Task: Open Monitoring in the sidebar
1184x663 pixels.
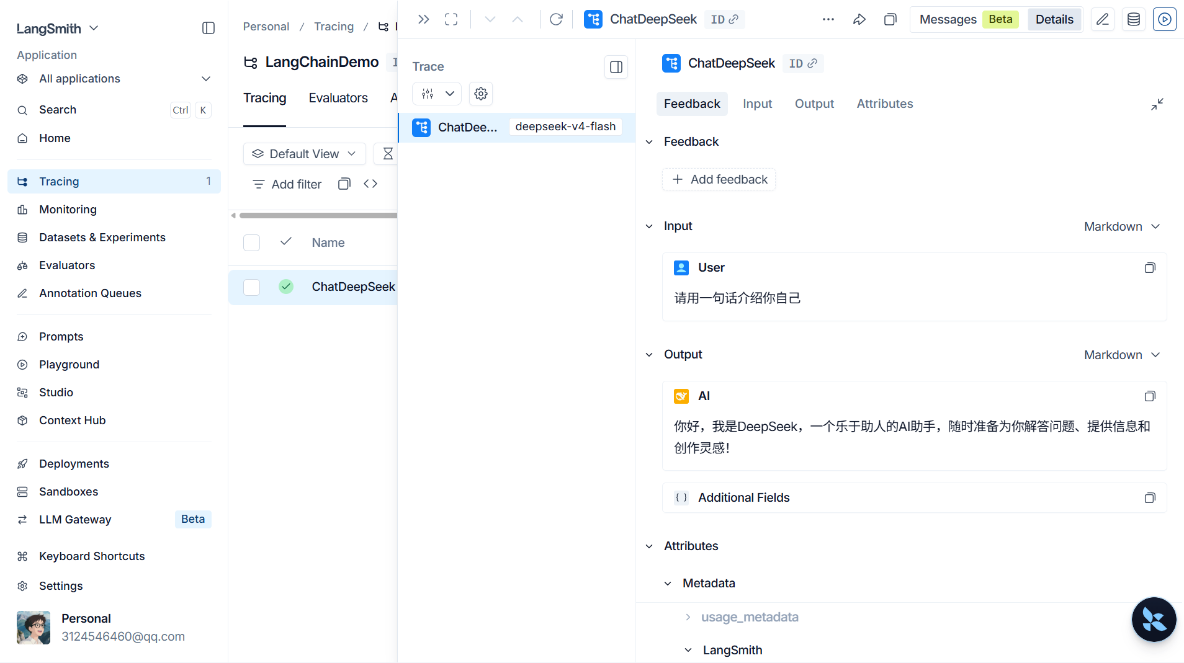Action: (114, 210)
